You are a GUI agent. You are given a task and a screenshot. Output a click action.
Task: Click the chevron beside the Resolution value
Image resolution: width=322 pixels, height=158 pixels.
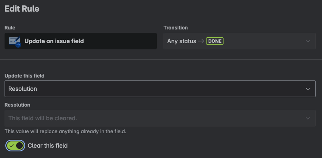(x=308, y=89)
